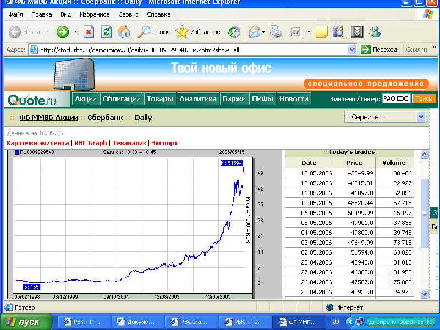Click the Research books icon
440x330 pixels.
[338, 32]
